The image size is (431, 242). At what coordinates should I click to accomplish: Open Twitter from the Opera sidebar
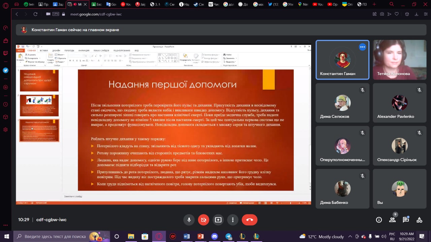tap(5, 70)
